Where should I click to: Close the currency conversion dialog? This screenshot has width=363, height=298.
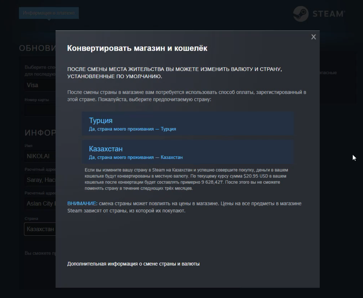point(313,37)
